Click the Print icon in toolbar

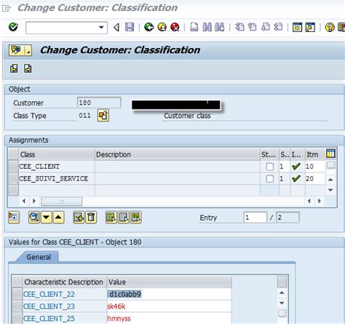[x=194, y=27]
